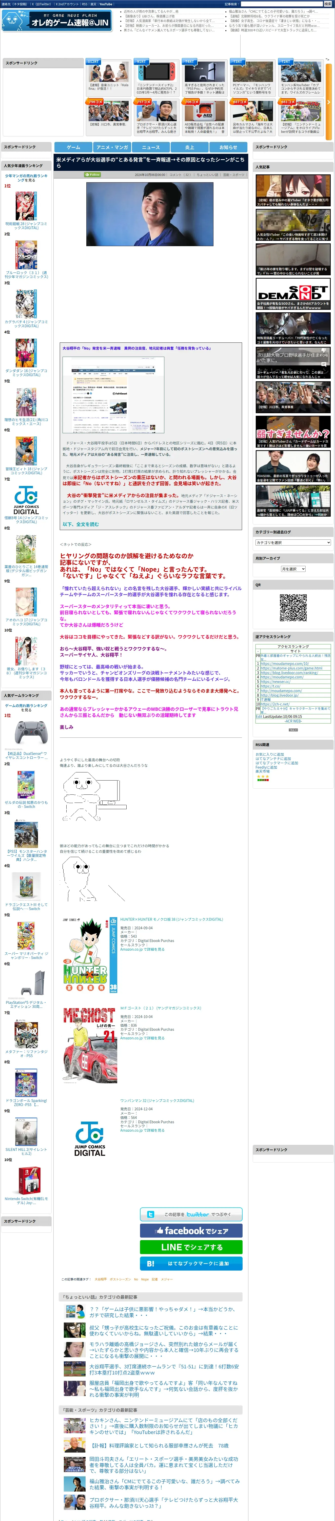Click Feedlyに追加 link
Viewport: 335px width, 1521px height.
[x=266, y=767]
